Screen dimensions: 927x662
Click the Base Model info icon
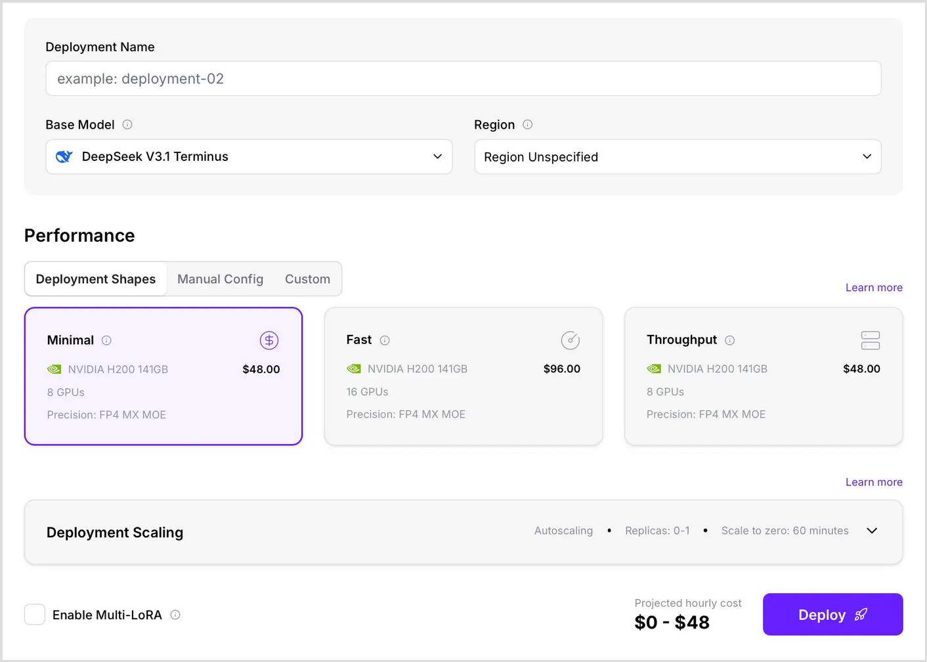coord(127,125)
